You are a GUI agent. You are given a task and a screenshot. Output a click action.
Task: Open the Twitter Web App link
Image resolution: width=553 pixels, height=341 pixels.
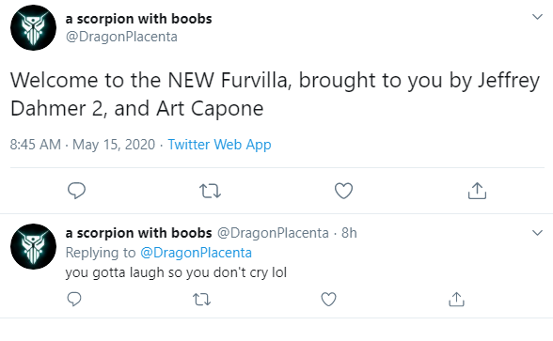coord(219,145)
